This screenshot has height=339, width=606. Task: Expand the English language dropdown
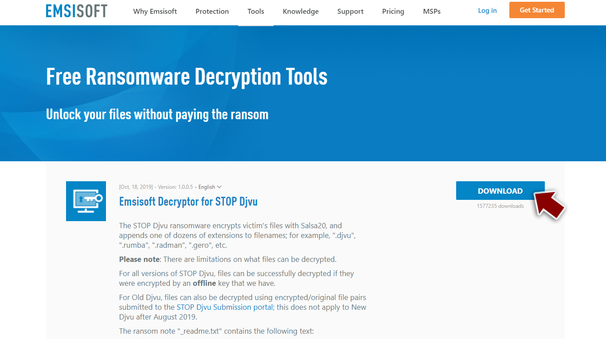(210, 187)
